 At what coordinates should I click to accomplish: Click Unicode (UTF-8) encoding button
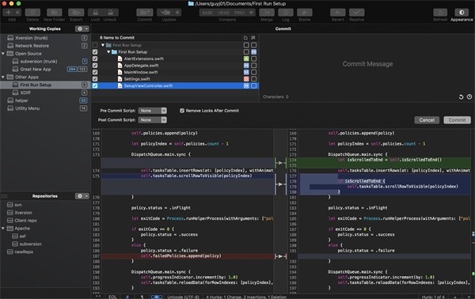pyautogui.click(x=184, y=297)
